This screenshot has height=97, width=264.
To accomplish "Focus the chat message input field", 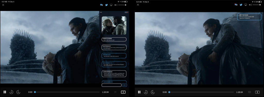I will pyautogui.click(x=111, y=85).
